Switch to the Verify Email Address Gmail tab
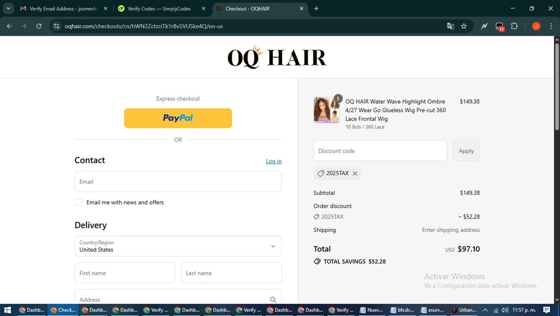 (63, 9)
